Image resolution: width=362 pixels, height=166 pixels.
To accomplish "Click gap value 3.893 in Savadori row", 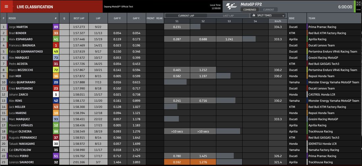I will pos(137,162).
